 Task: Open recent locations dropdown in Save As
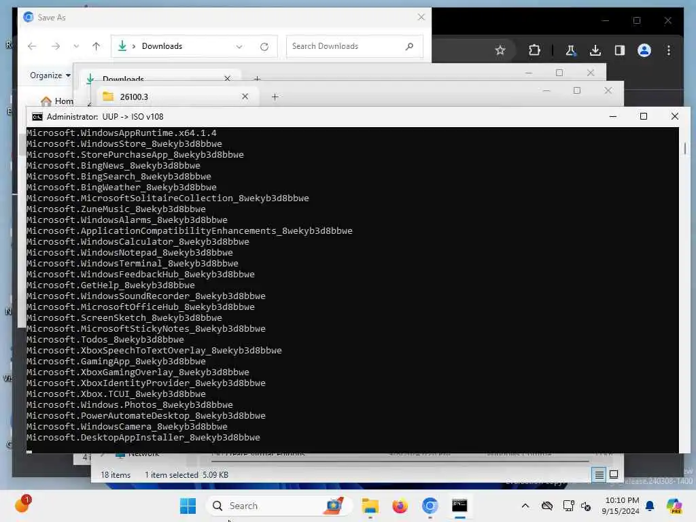click(x=76, y=46)
